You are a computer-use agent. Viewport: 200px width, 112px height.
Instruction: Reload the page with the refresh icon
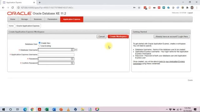[12, 7]
